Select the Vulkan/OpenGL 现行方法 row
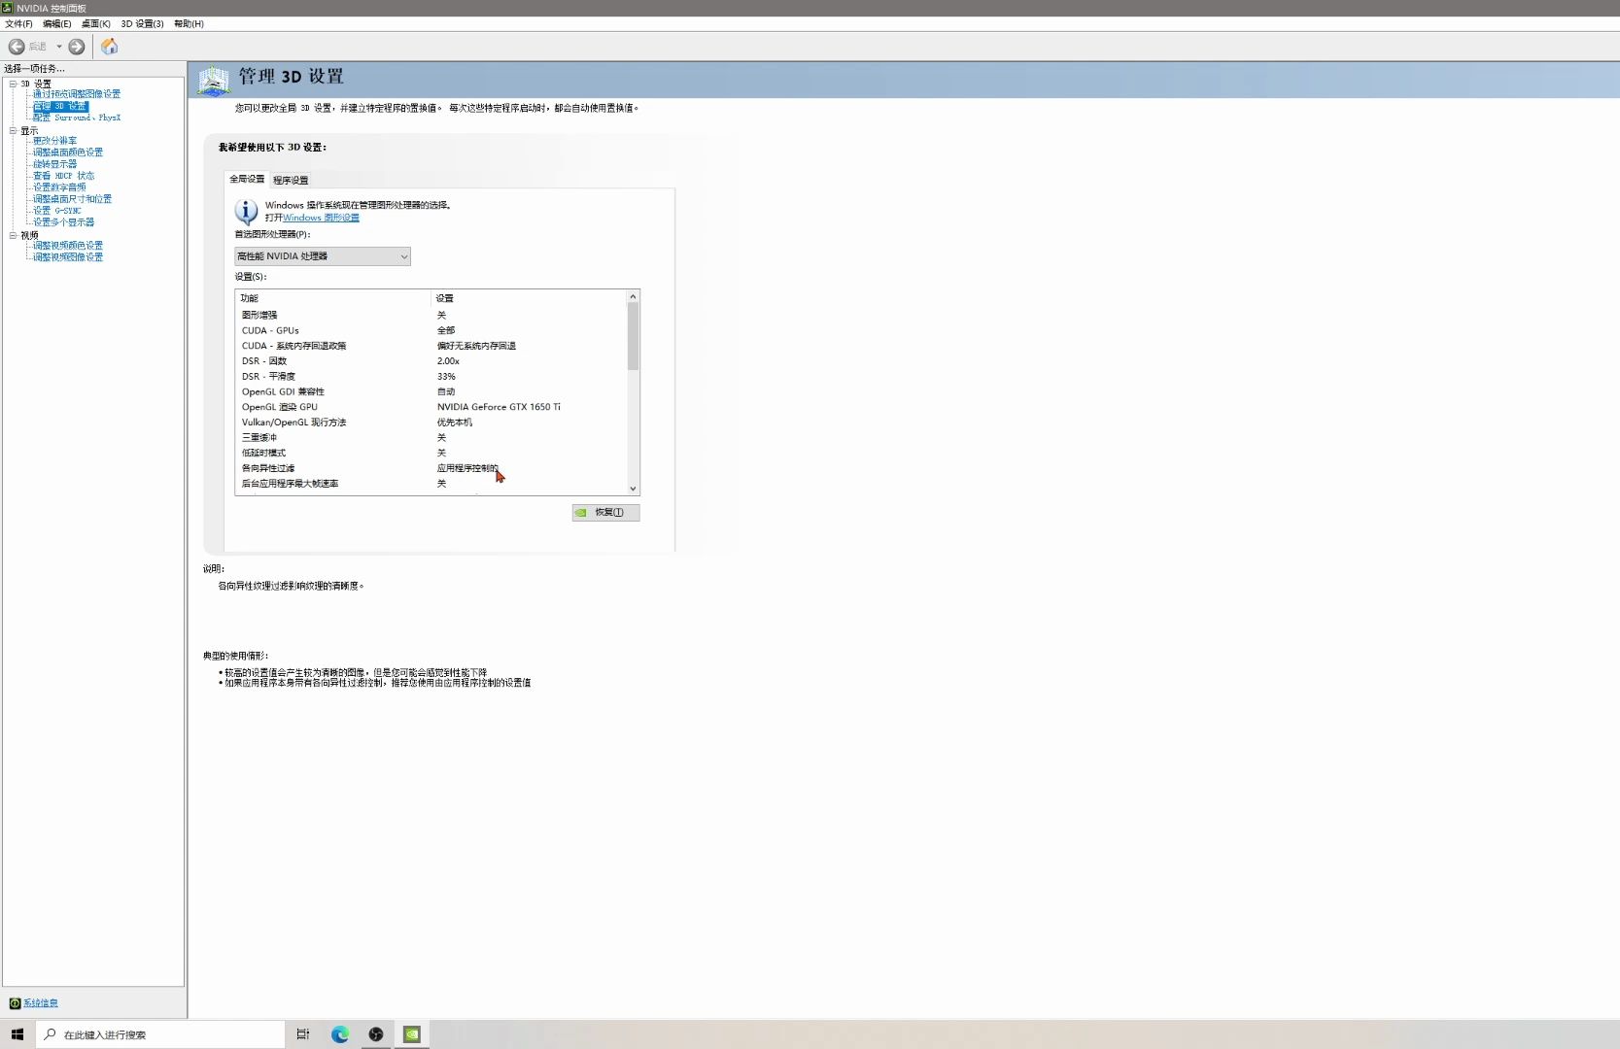1620x1049 pixels. 431,423
